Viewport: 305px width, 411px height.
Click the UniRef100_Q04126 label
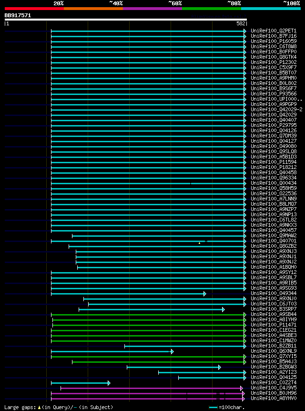click(274, 130)
